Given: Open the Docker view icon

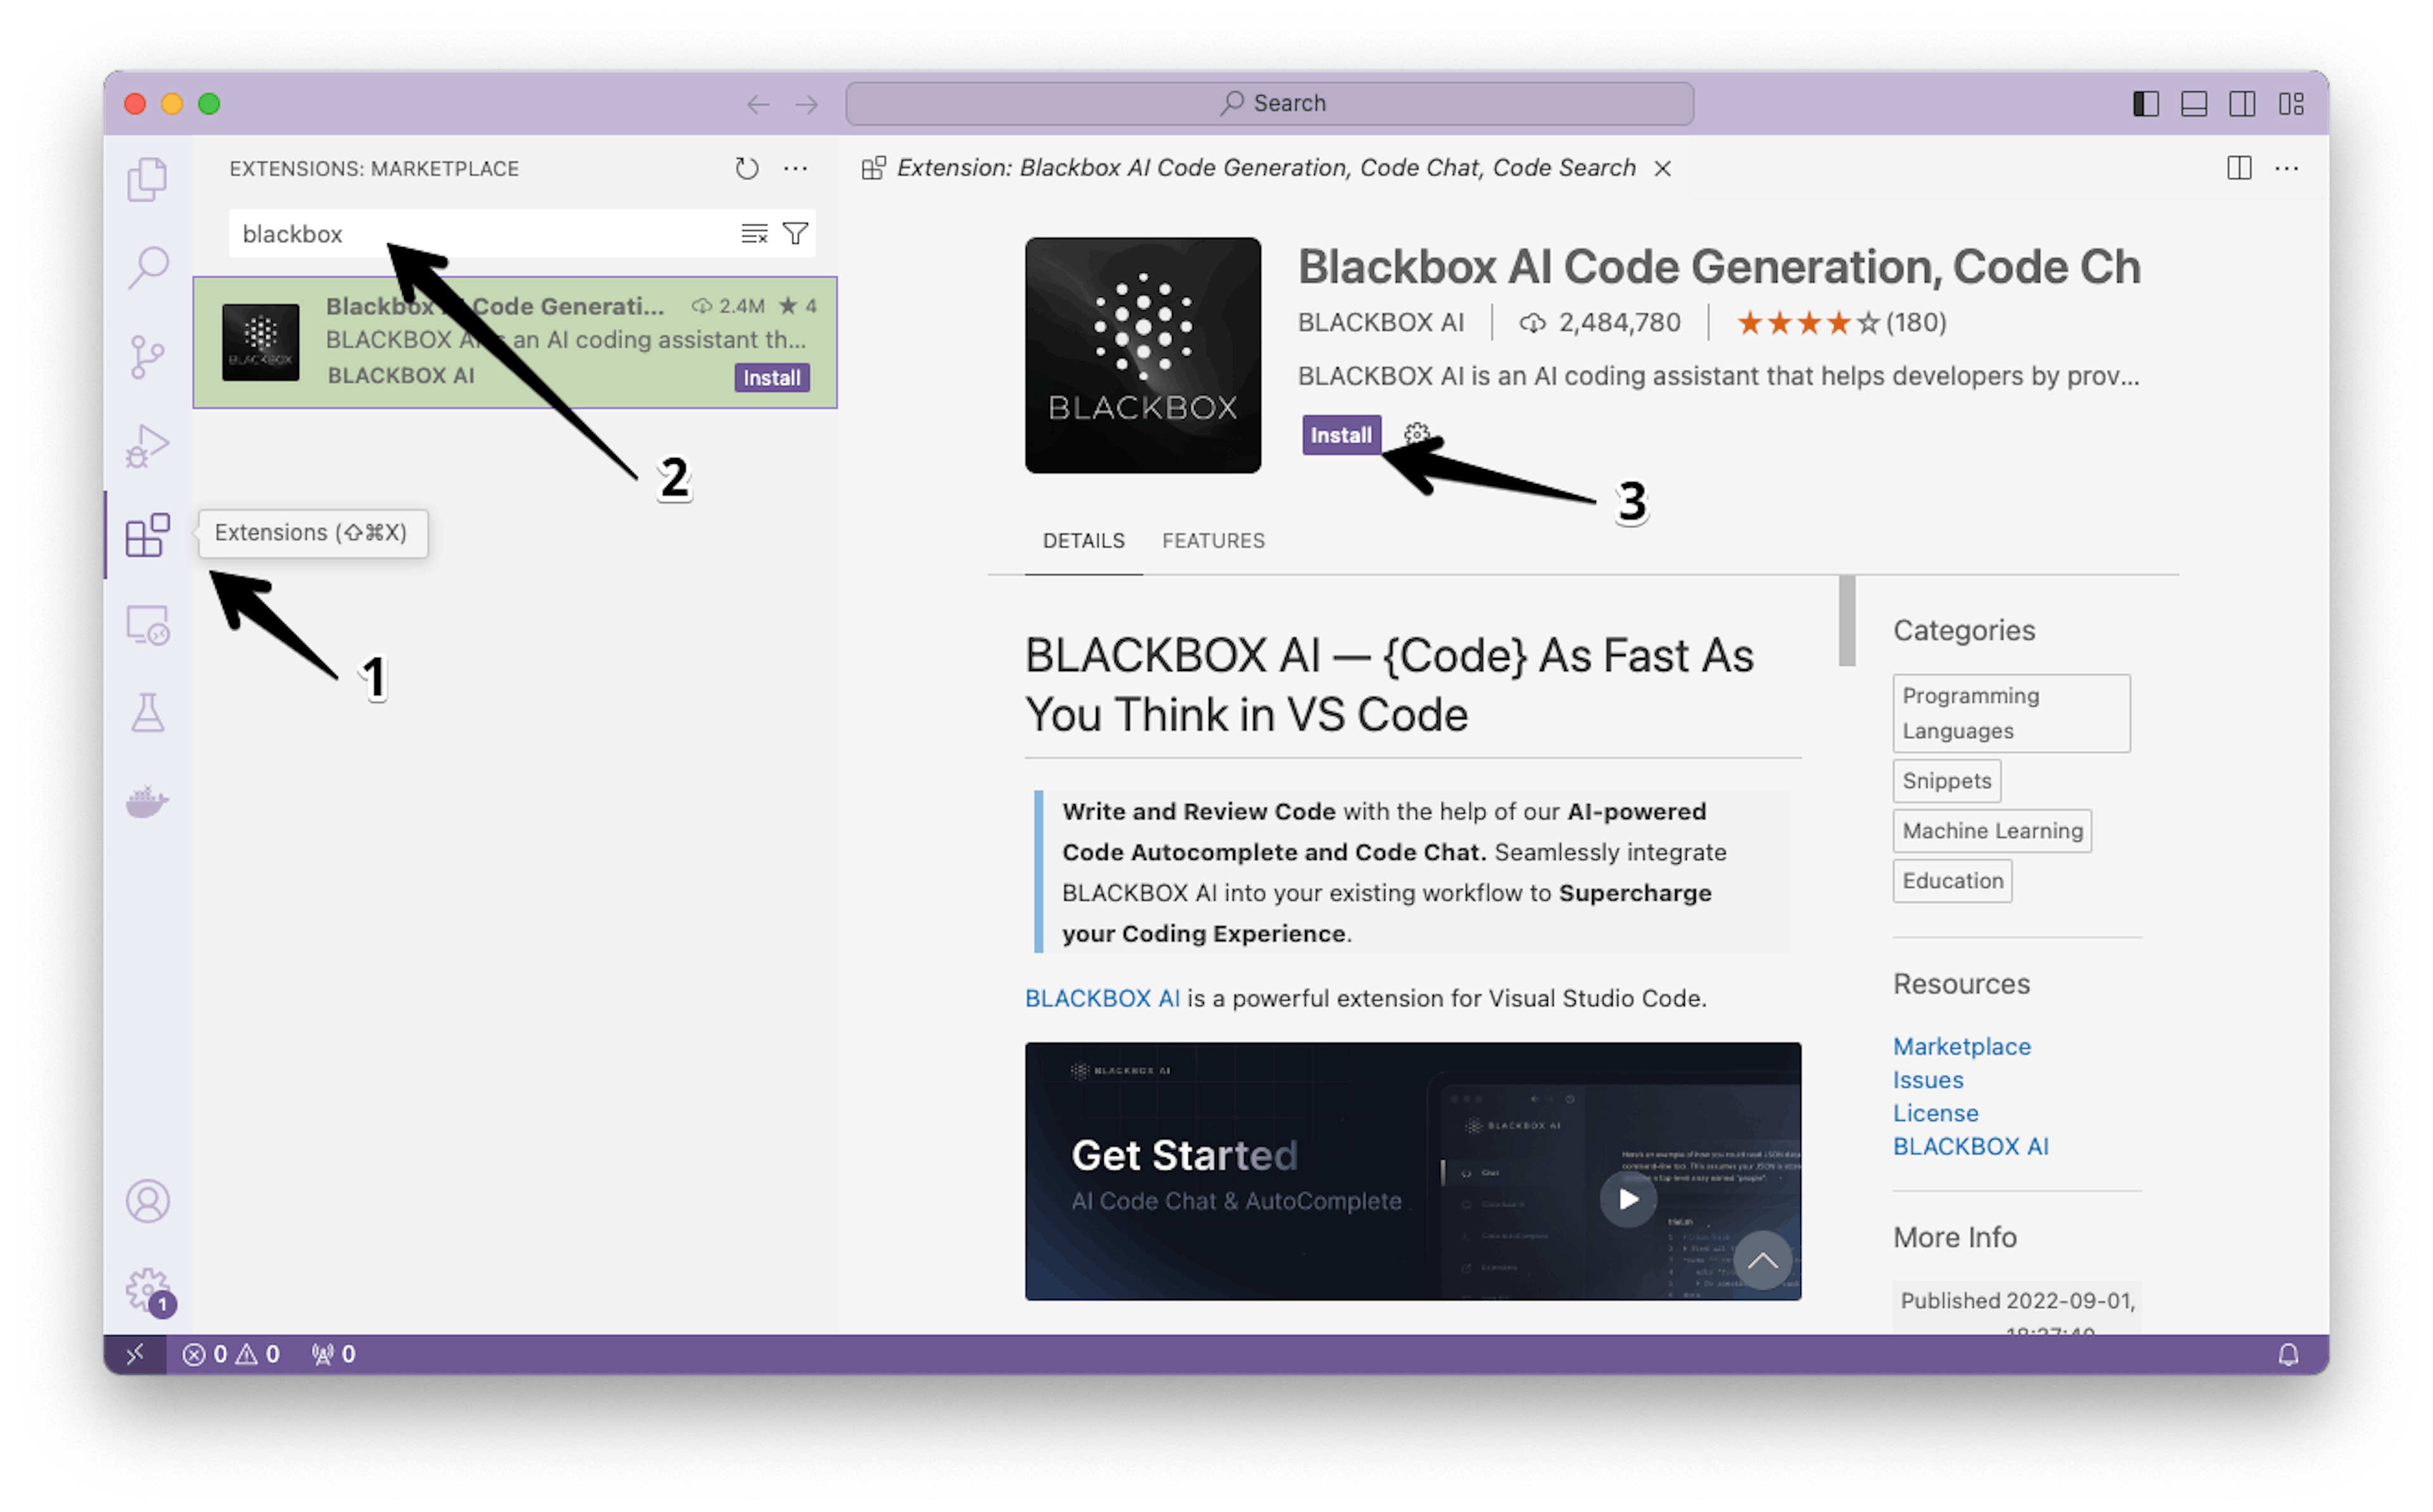Looking at the screenshot, I should [147, 802].
